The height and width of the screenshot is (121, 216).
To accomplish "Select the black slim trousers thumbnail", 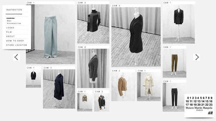I will (x=174, y=97).
